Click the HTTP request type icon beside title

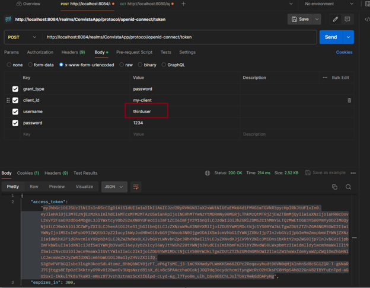(x=8, y=19)
